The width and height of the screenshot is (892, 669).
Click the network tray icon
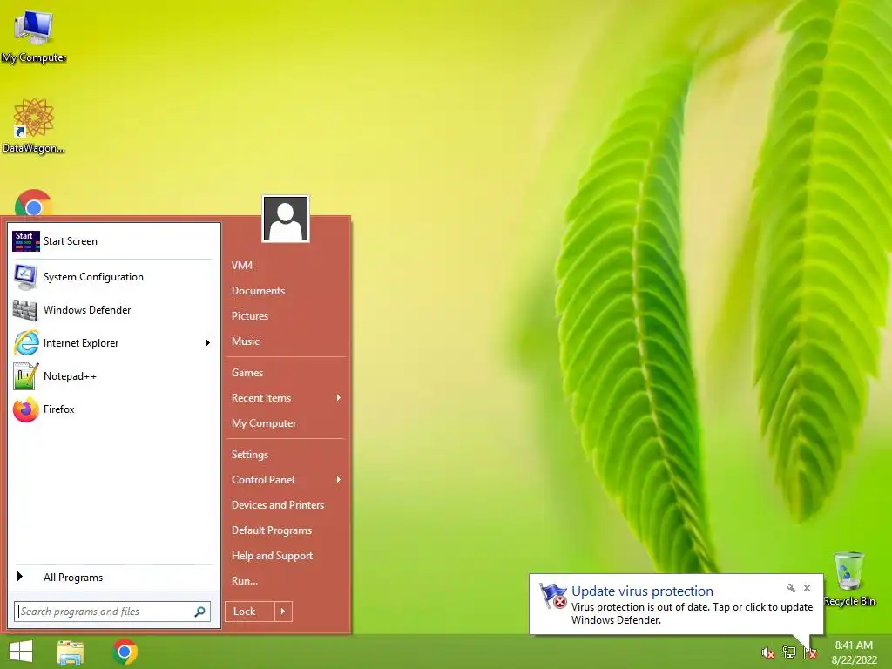tap(789, 652)
